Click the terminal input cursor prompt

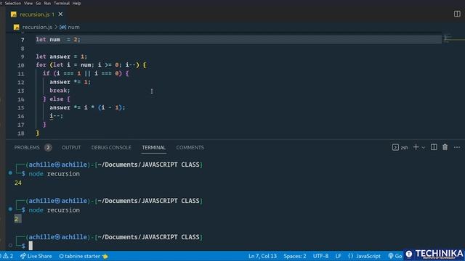pos(31,246)
